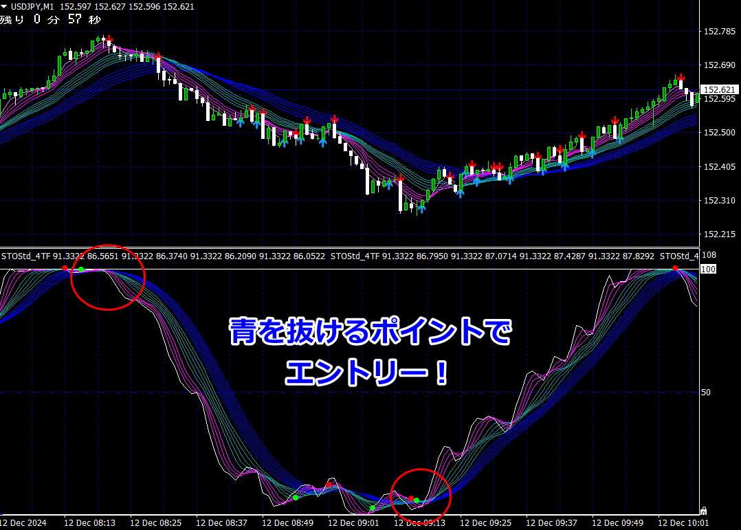This screenshot has height=530, width=741.
Task: Click red signal dot at level 100 near 10:01
Action: [675, 269]
